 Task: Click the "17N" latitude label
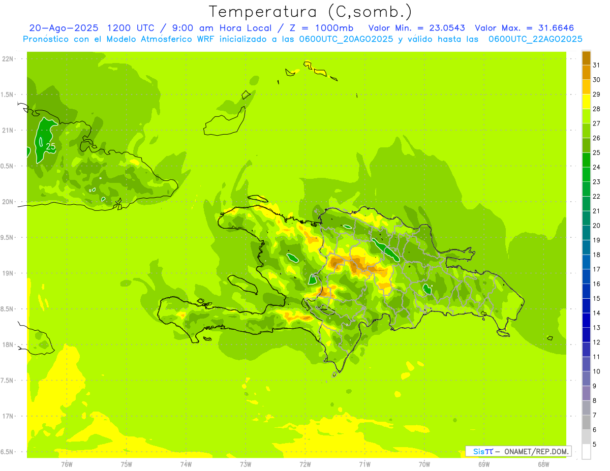click(x=8, y=416)
